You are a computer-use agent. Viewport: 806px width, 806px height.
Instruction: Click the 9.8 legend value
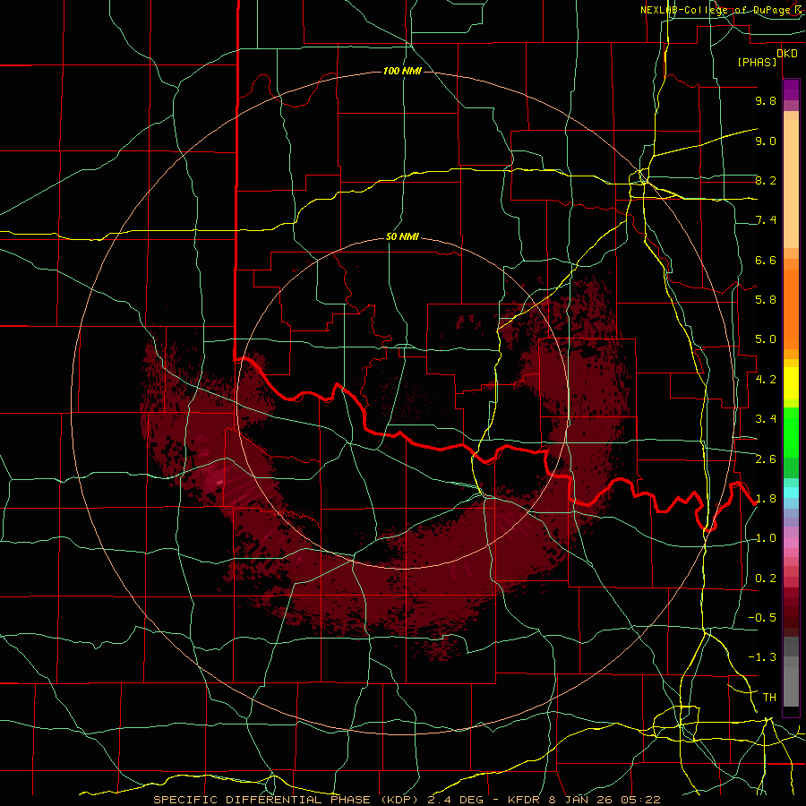click(766, 100)
